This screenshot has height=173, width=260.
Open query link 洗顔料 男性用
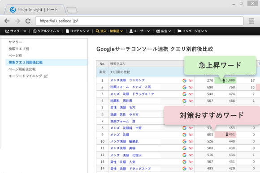click(x=121, y=101)
